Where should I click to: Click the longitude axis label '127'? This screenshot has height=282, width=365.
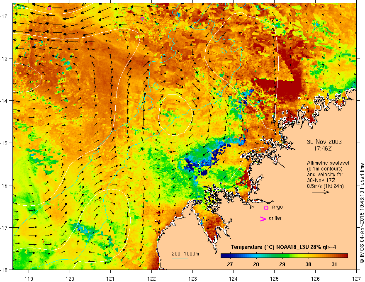click(x=356, y=279)
